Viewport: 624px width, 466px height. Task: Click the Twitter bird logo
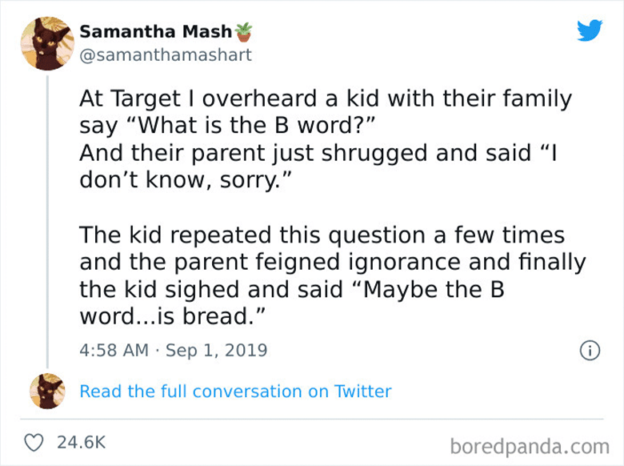[x=589, y=30]
